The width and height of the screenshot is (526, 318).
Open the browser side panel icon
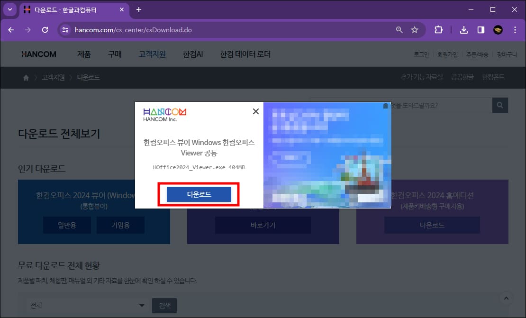click(x=480, y=29)
